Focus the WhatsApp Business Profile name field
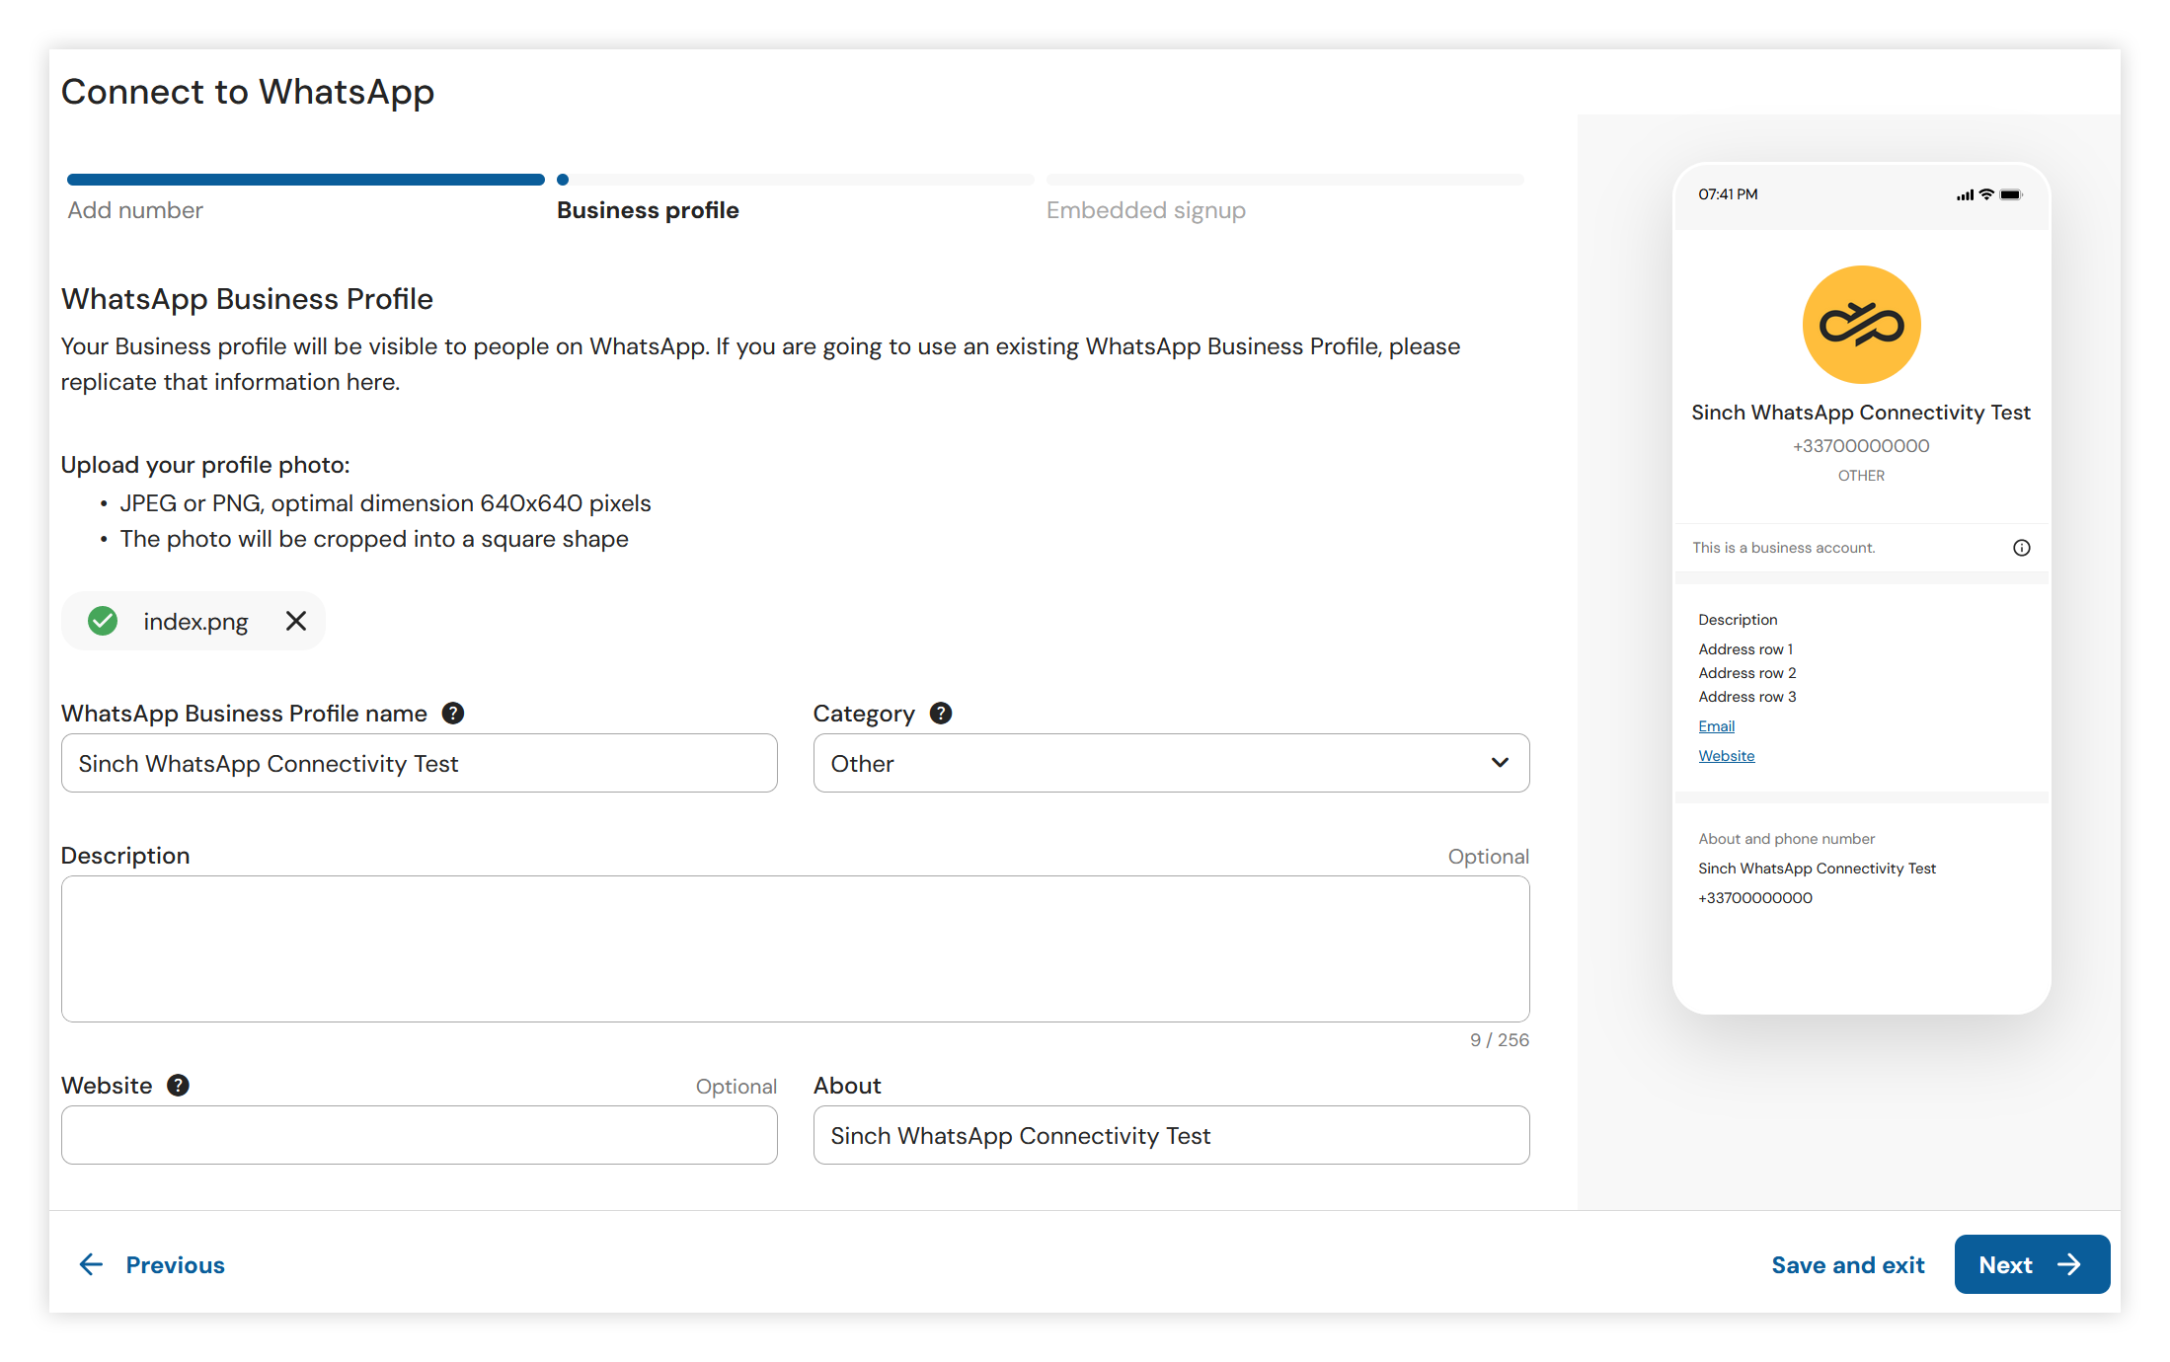This screenshot has width=2170, height=1362. coord(420,763)
